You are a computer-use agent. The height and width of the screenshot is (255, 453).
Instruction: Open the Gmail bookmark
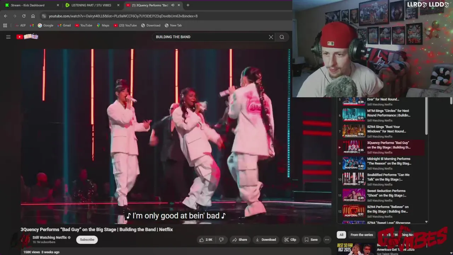64,25
